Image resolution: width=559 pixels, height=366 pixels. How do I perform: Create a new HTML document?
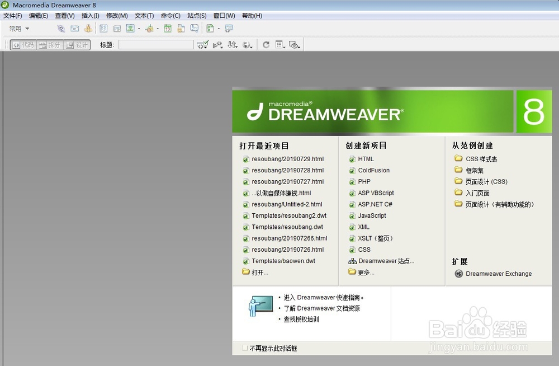coord(366,159)
